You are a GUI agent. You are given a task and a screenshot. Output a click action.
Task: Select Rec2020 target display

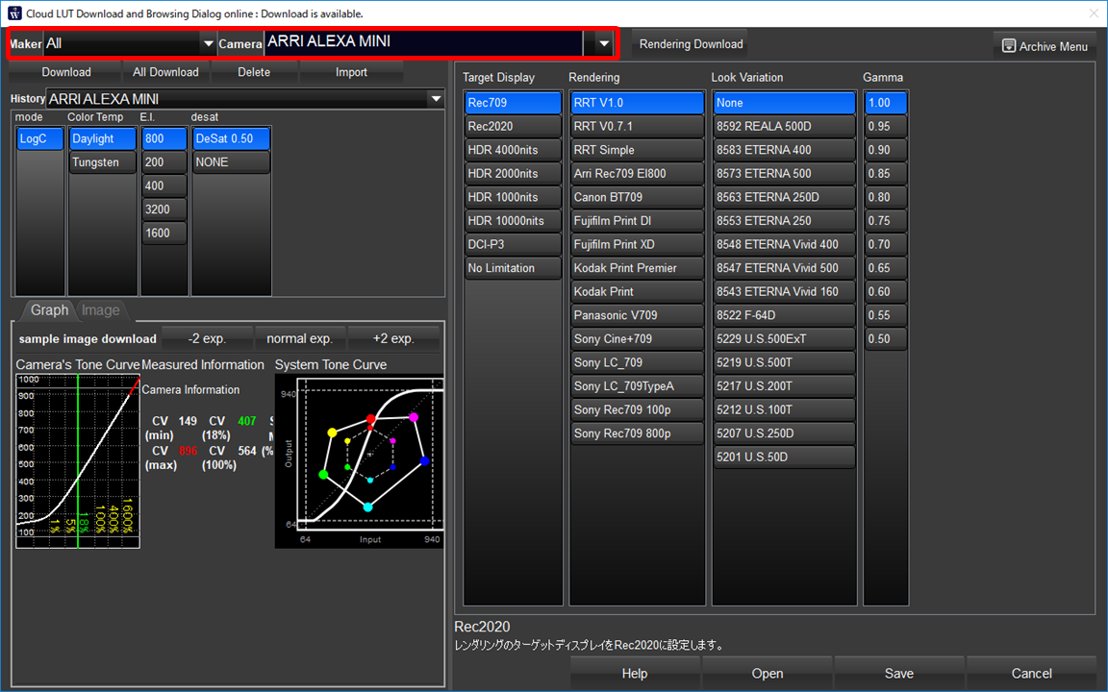tap(513, 127)
